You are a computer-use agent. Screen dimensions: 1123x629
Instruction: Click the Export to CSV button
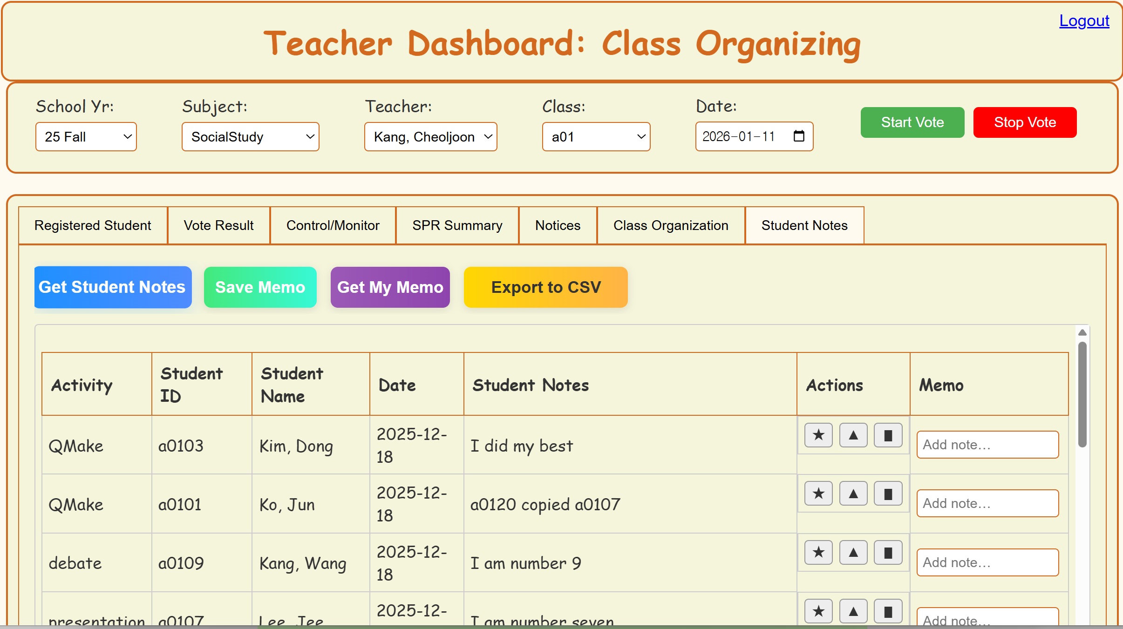click(x=545, y=287)
